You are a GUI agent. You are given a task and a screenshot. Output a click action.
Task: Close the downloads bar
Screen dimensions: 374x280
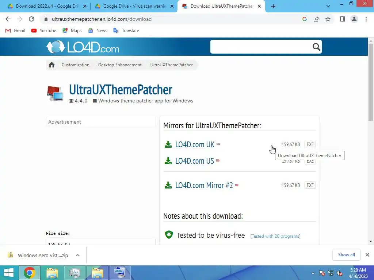367,255
